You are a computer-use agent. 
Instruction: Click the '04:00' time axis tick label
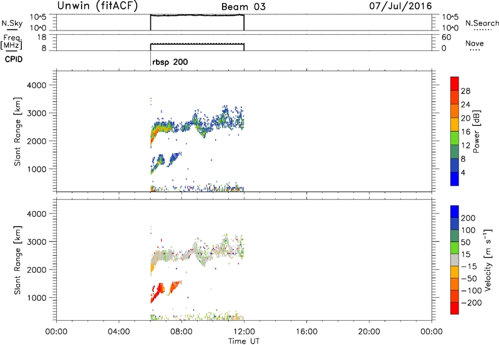point(119,332)
